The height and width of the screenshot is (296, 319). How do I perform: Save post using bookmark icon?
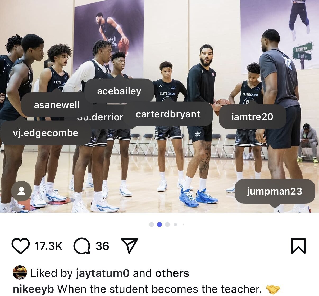point(298,246)
